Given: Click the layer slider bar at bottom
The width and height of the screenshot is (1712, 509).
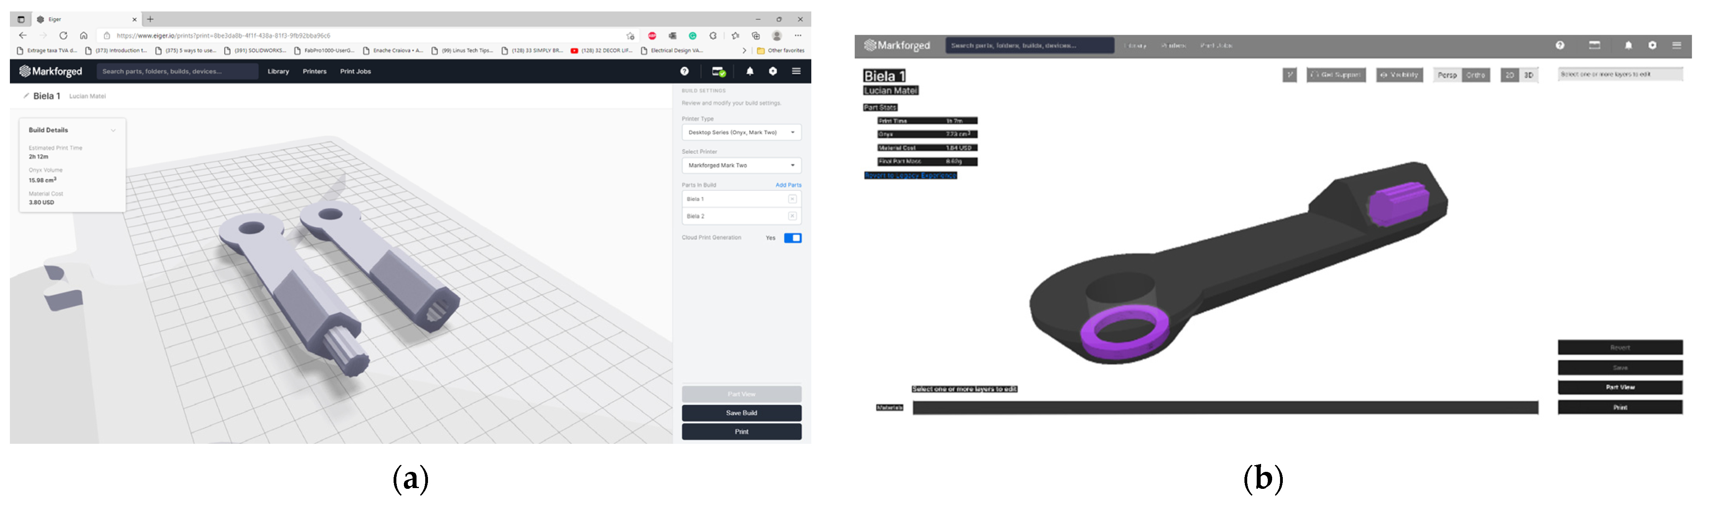Looking at the screenshot, I should coord(1225,407).
